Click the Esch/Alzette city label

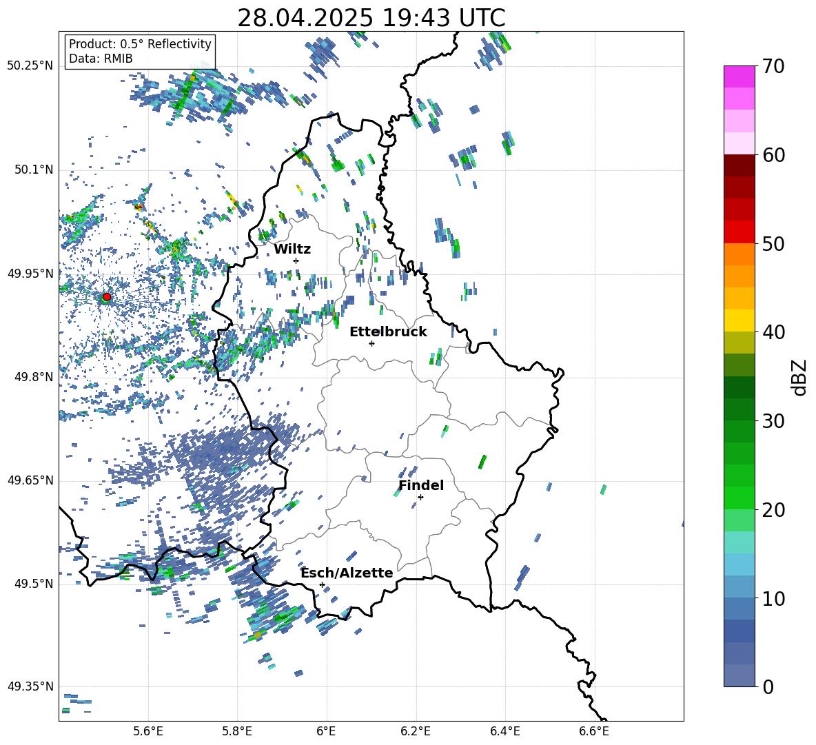click(x=347, y=573)
